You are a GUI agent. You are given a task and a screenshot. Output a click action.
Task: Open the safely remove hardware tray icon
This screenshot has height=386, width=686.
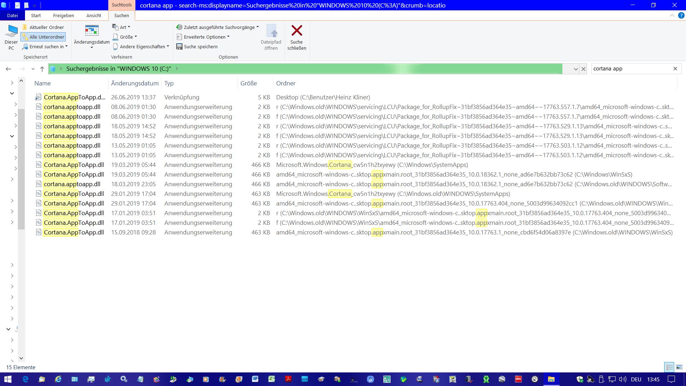point(601,379)
